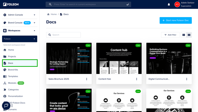
Task: Go to Home in sidebar
Action: pyautogui.click(x=11, y=50)
